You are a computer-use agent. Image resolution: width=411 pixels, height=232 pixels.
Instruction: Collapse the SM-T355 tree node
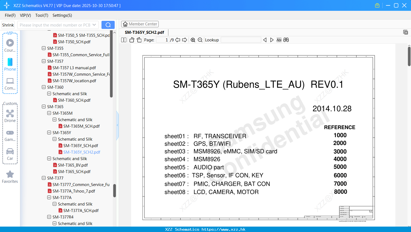click(x=44, y=48)
